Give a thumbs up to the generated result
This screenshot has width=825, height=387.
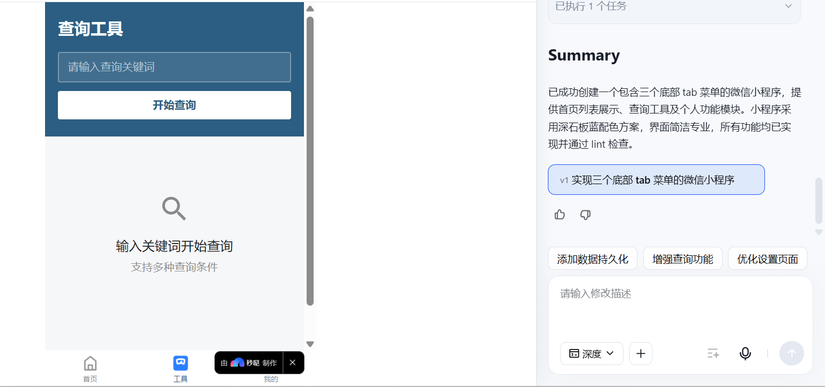pyautogui.click(x=559, y=214)
